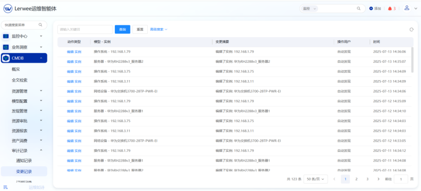421x191 pixels.
Task: Click time cell 2025-07-12 14:33:05
Action: coord(390,141)
